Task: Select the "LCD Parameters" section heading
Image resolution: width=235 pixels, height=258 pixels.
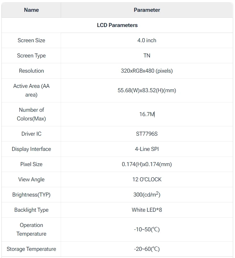Action: pos(117,25)
